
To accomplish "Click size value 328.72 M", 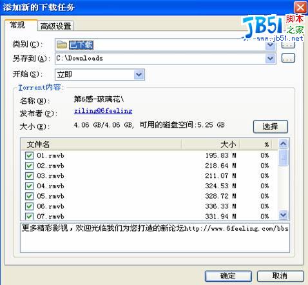I will 221,196.
